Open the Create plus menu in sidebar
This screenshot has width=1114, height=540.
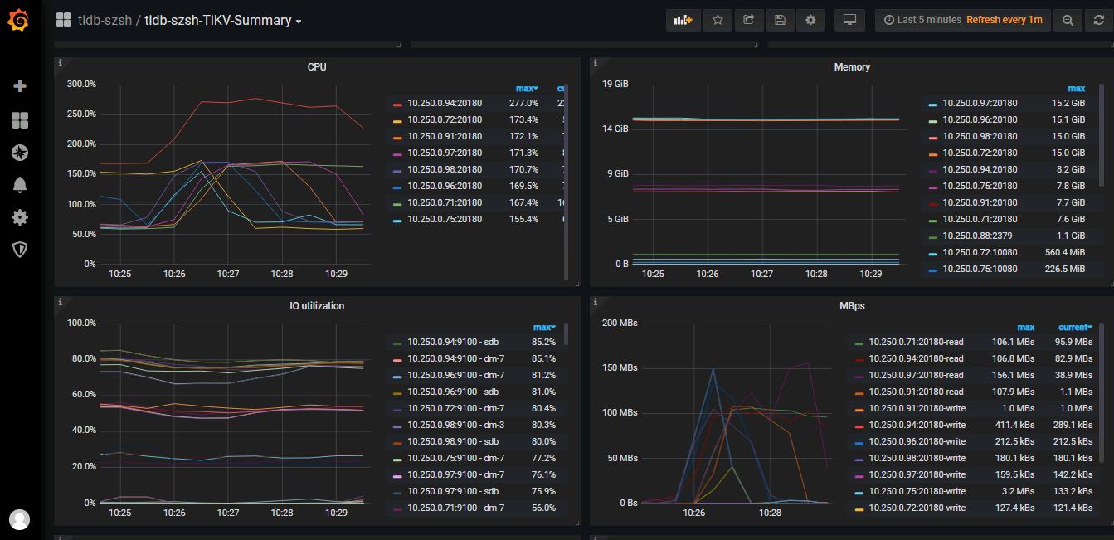click(20, 86)
